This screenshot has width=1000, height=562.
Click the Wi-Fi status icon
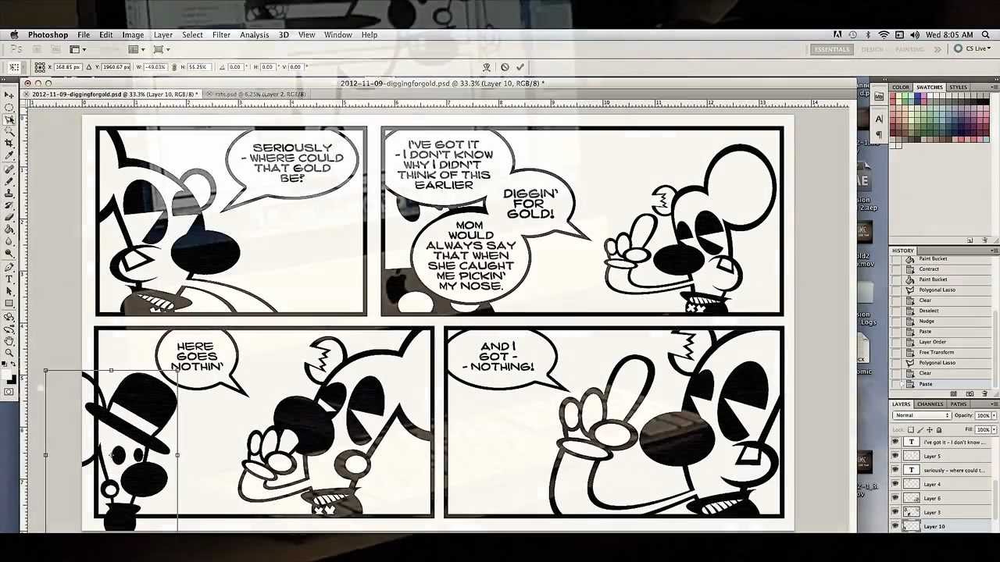[x=884, y=34]
